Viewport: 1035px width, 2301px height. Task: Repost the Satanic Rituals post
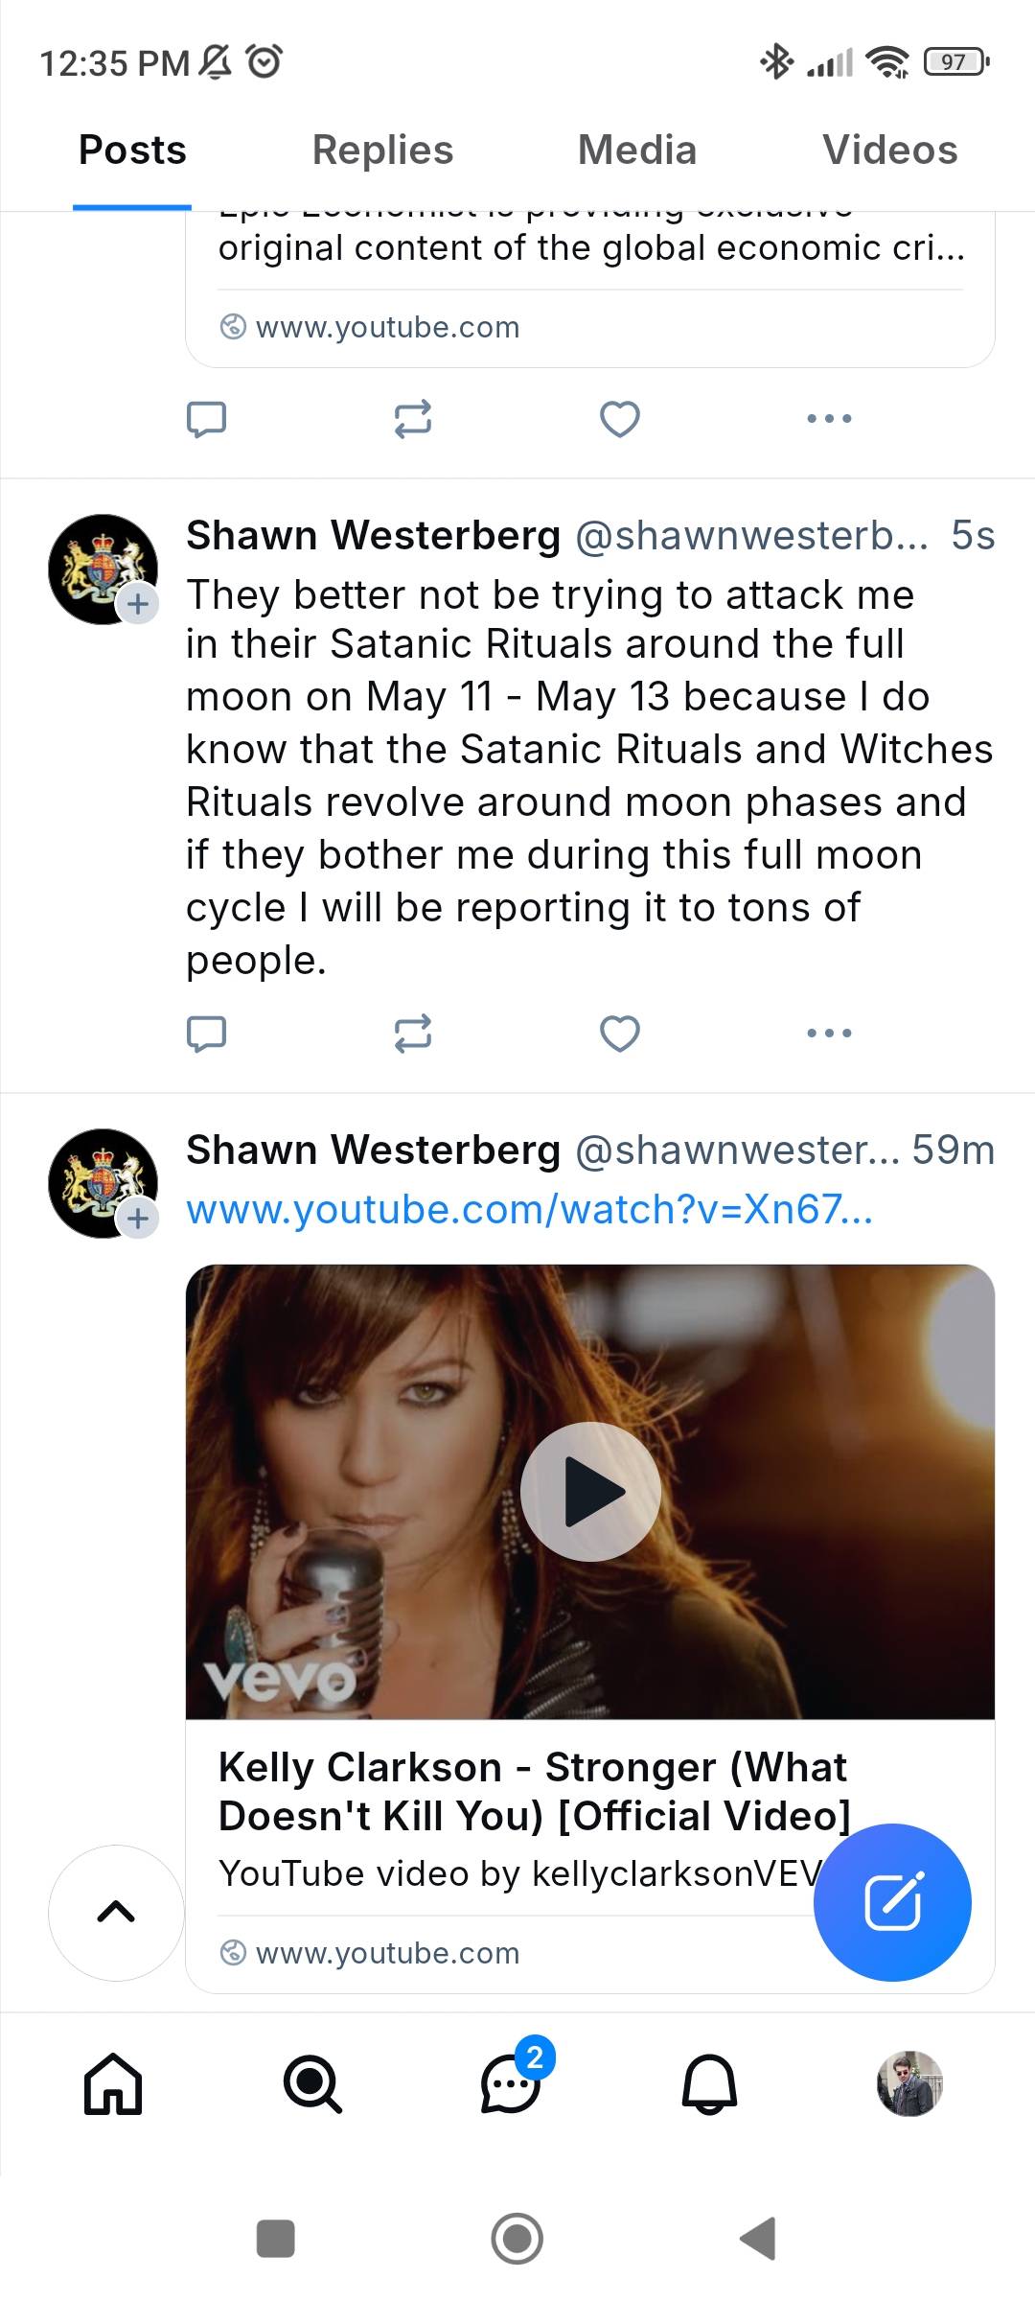click(x=413, y=1034)
